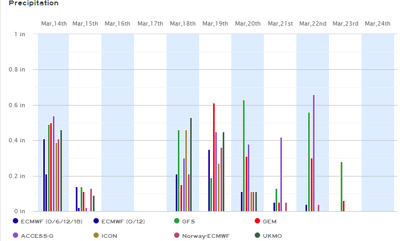
Task: Click the Mar,22nd date label
Action: (x=312, y=23)
